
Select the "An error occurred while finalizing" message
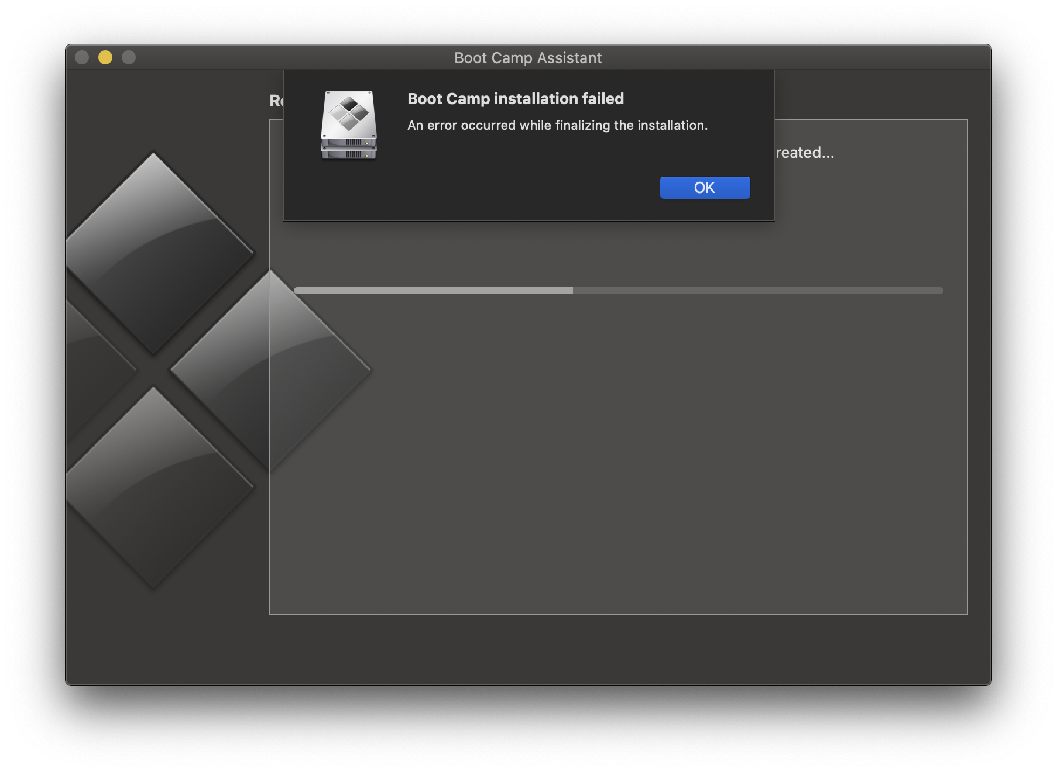coord(558,125)
